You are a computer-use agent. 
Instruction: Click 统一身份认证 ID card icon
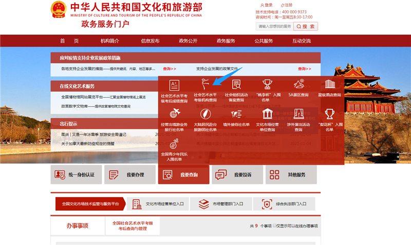click(x=60, y=175)
